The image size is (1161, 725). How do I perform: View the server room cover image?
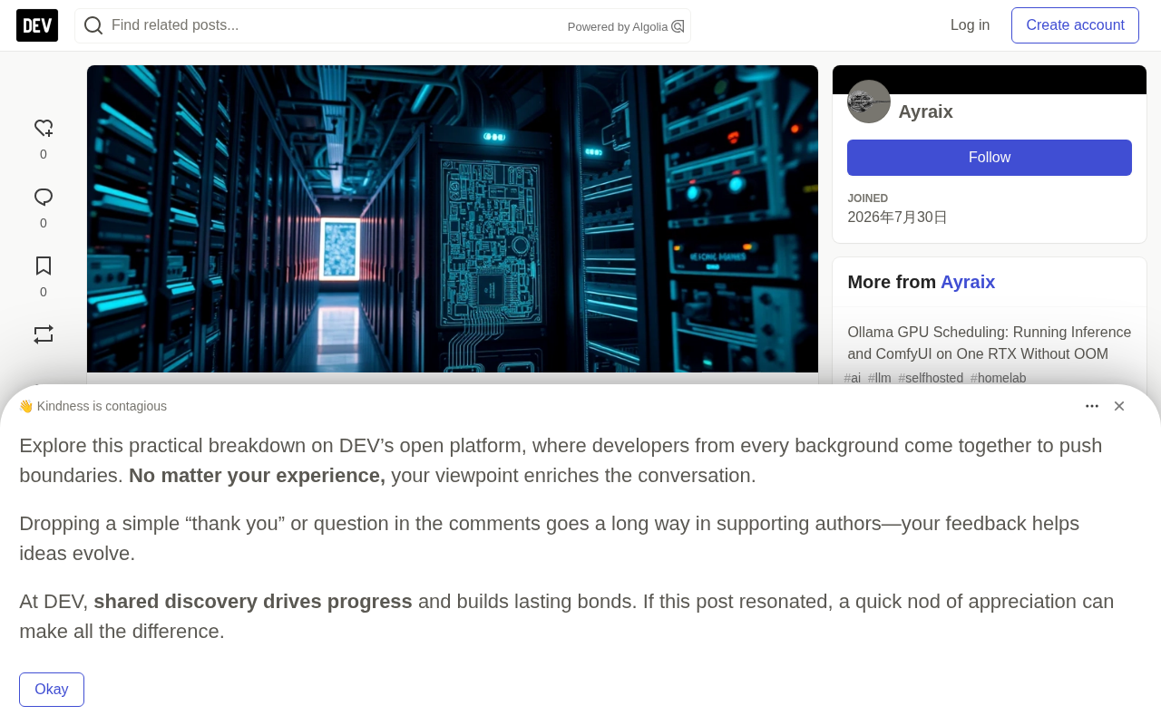453,218
